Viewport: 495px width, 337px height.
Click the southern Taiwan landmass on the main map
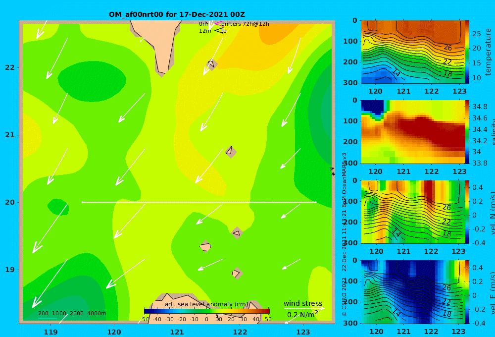pos(161,44)
